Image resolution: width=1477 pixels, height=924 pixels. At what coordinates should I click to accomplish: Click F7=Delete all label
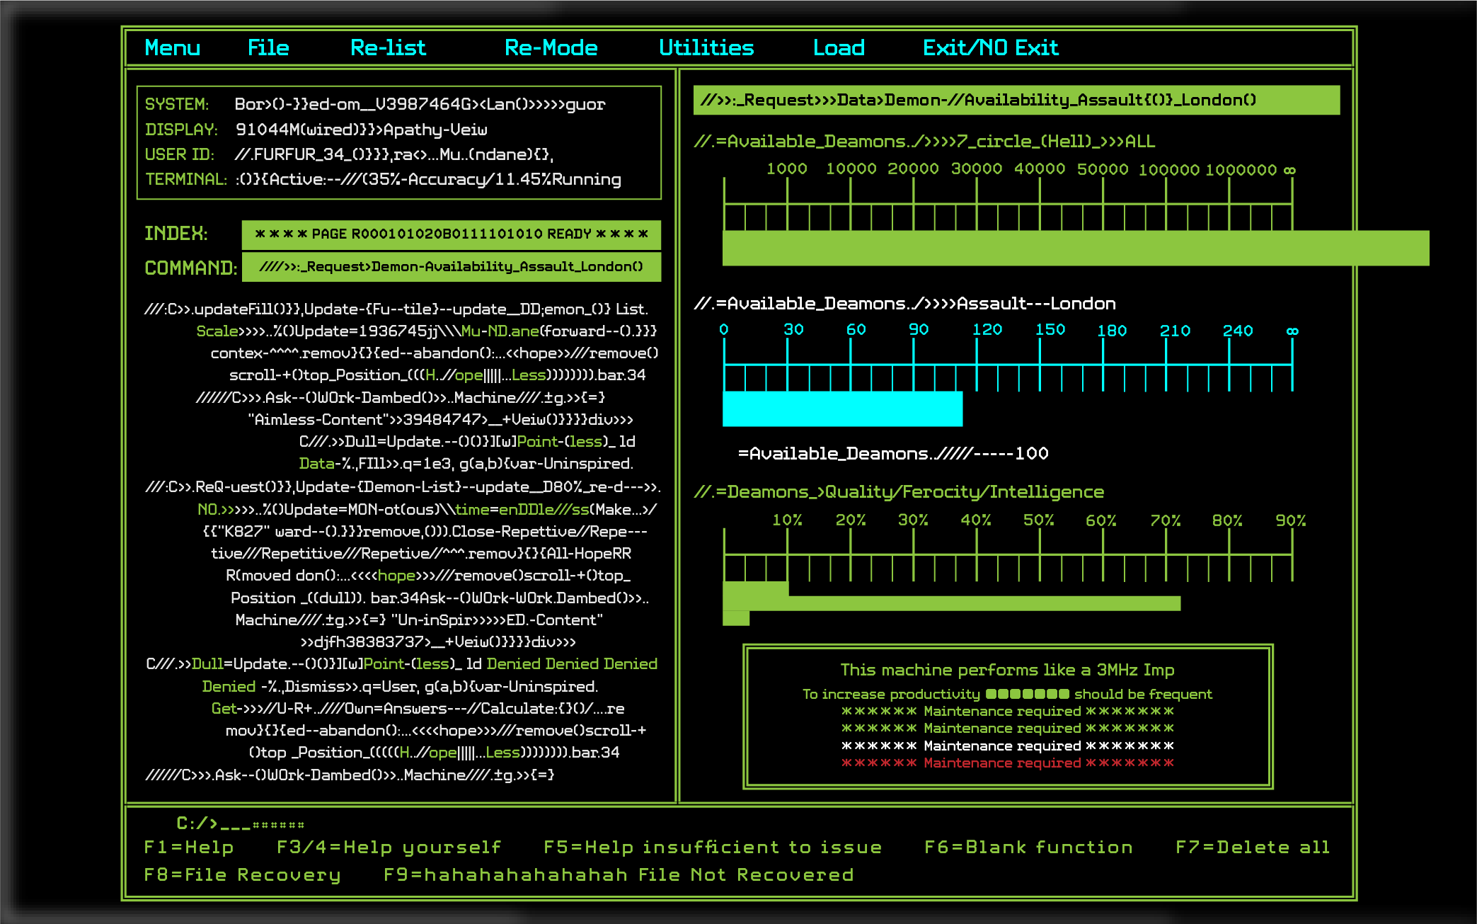tap(1252, 848)
